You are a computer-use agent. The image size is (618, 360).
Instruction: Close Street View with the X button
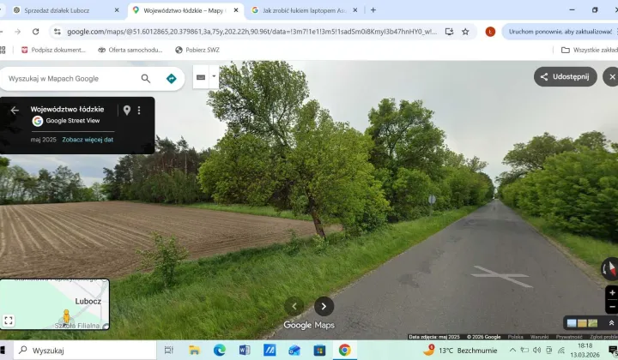[611, 77]
